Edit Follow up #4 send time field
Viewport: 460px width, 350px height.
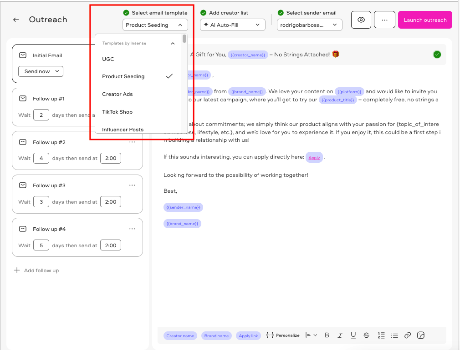pyautogui.click(x=111, y=245)
